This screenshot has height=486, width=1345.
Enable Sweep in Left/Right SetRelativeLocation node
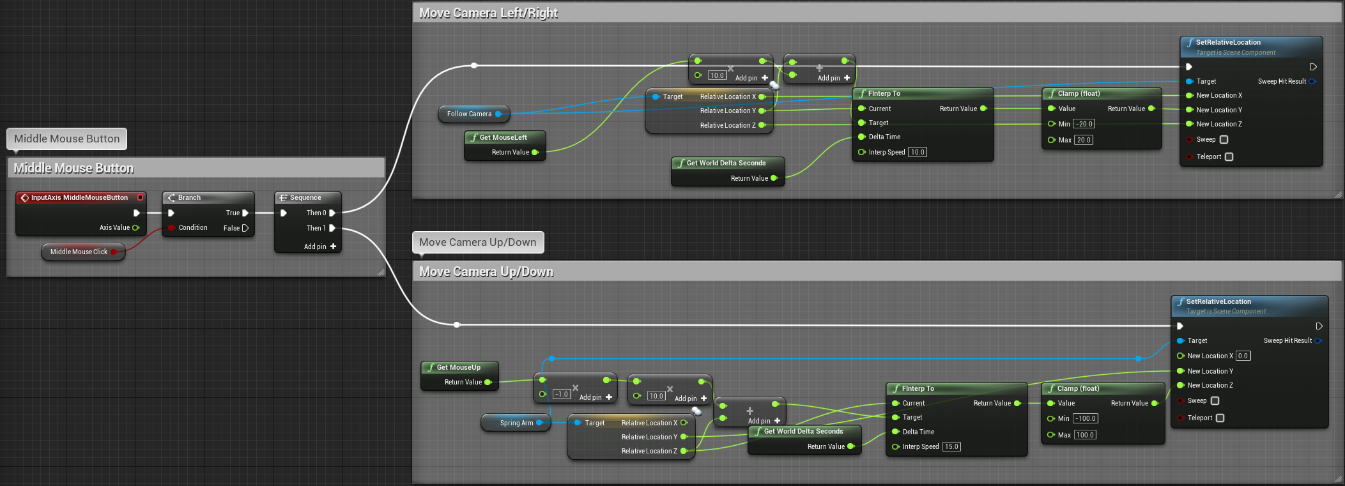(1224, 140)
